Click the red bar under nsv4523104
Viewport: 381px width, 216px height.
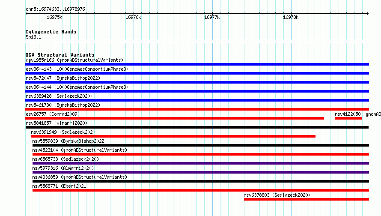(201, 154)
